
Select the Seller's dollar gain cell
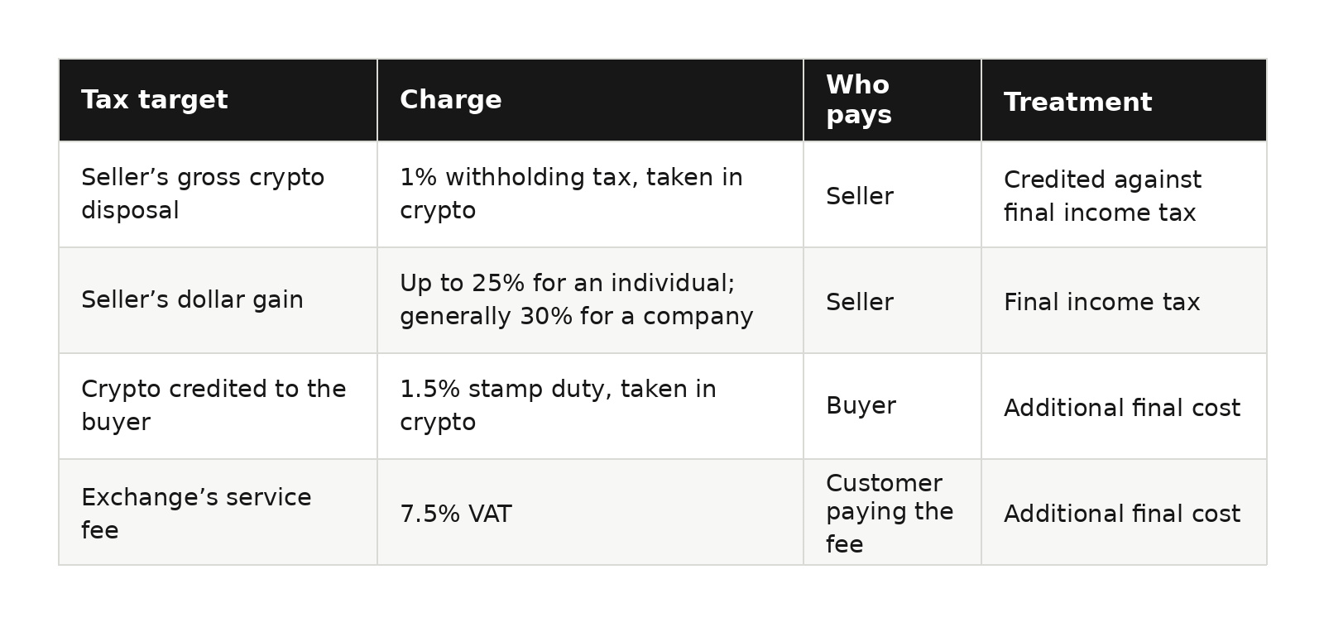[x=218, y=300]
